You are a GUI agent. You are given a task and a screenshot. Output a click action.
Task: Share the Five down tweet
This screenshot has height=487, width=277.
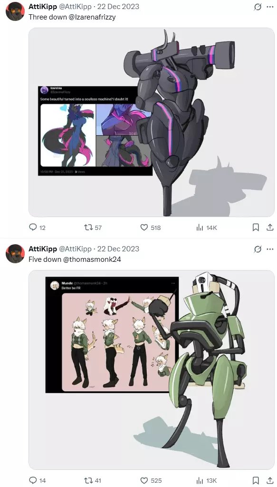pos(270,480)
